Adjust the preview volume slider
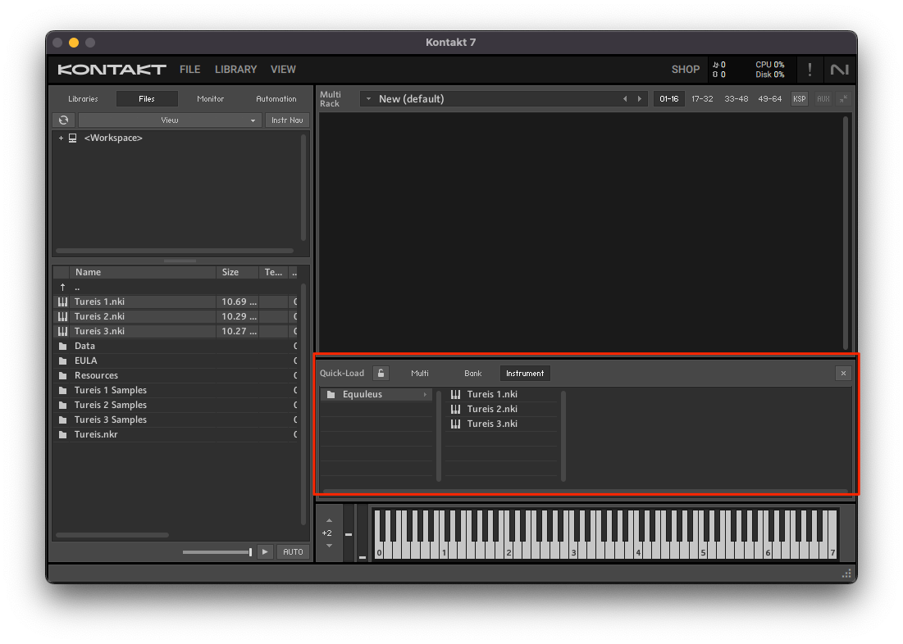This screenshot has height=644, width=903. coord(217,552)
